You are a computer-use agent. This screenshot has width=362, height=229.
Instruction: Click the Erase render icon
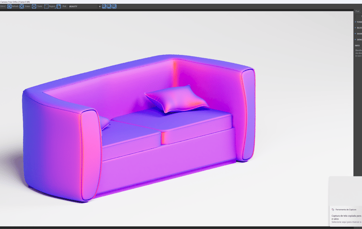click(x=22, y=7)
